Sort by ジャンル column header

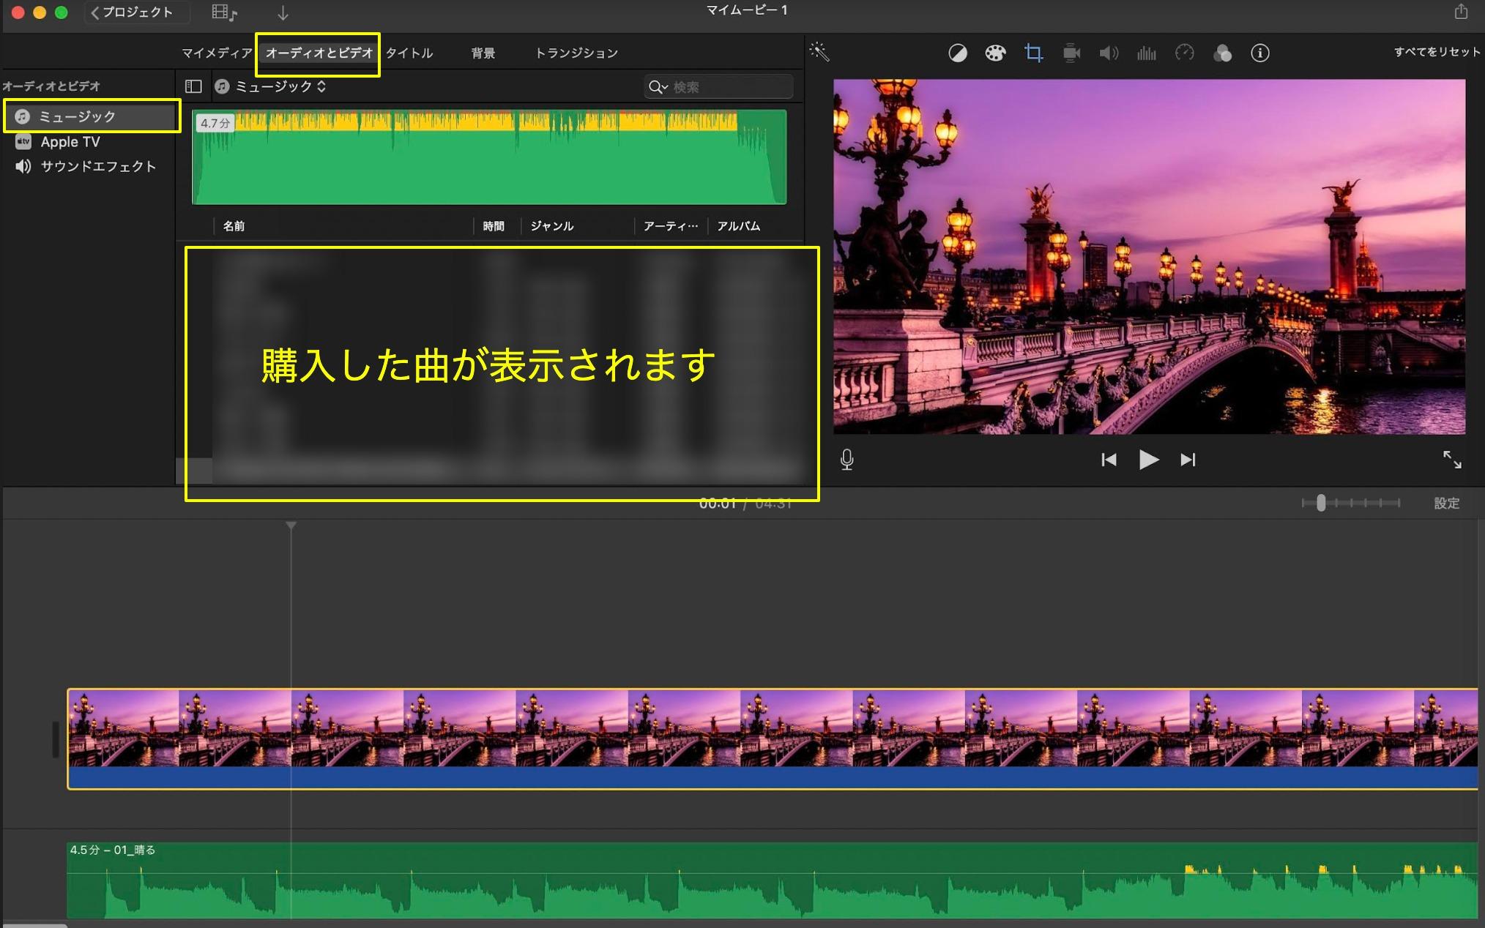[x=551, y=226]
